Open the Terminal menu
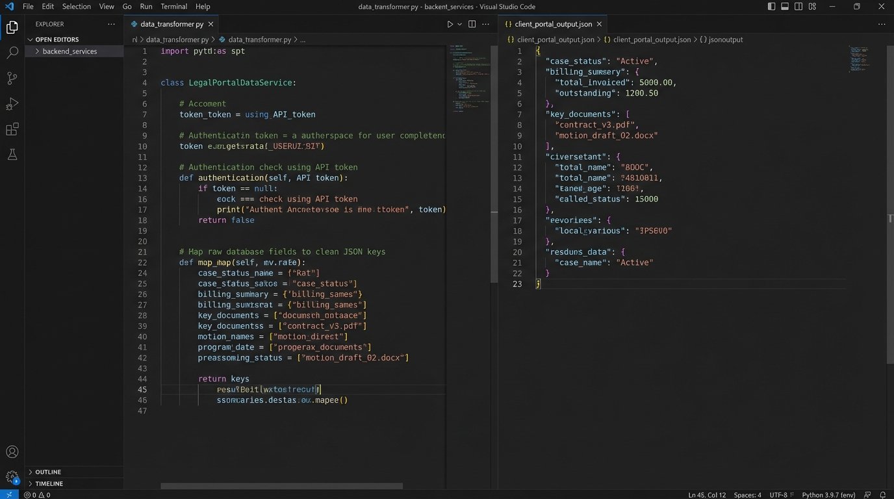Image resolution: width=894 pixels, height=499 pixels. [x=173, y=6]
